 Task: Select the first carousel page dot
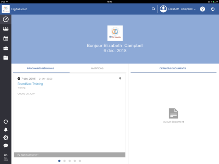[60, 161]
